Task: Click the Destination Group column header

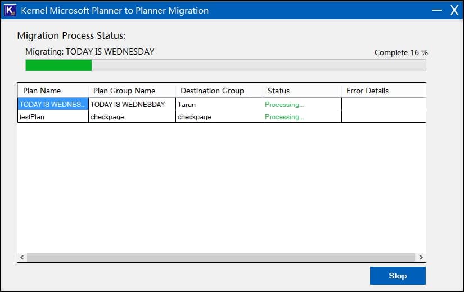Action: click(219, 91)
